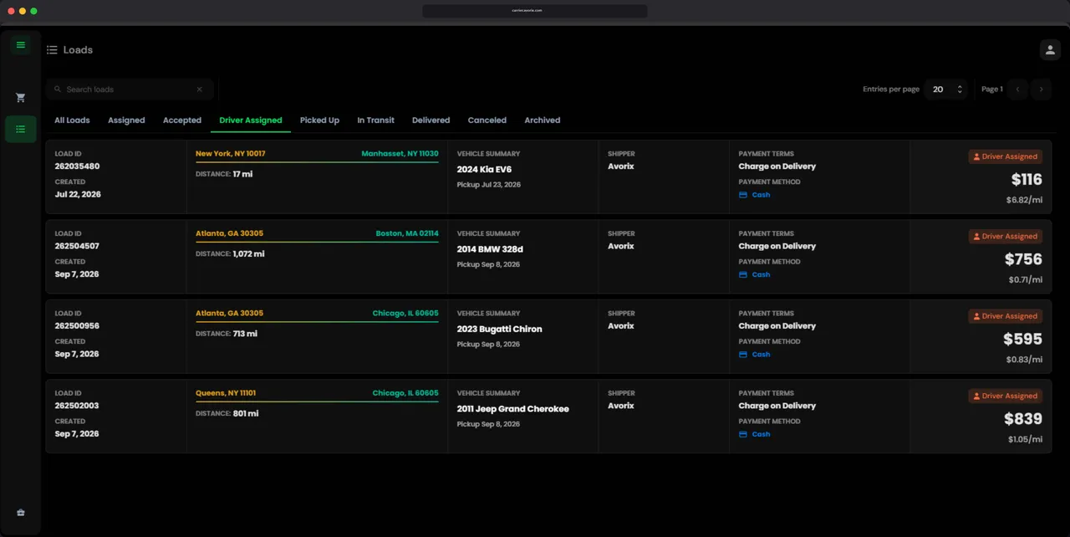Image resolution: width=1070 pixels, height=537 pixels.
Task: Click Cash link for Jeep Grand Cherokee load
Action: pyautogui.click(x=761, y=434)
